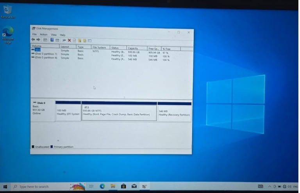Sort by the Type column header
300x193 pixels.
pyautogui.click(x=84, y=47)
